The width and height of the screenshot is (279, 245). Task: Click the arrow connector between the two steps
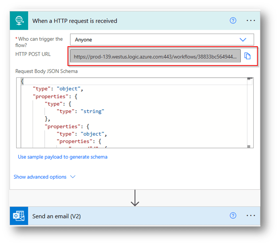click(135, 201)
